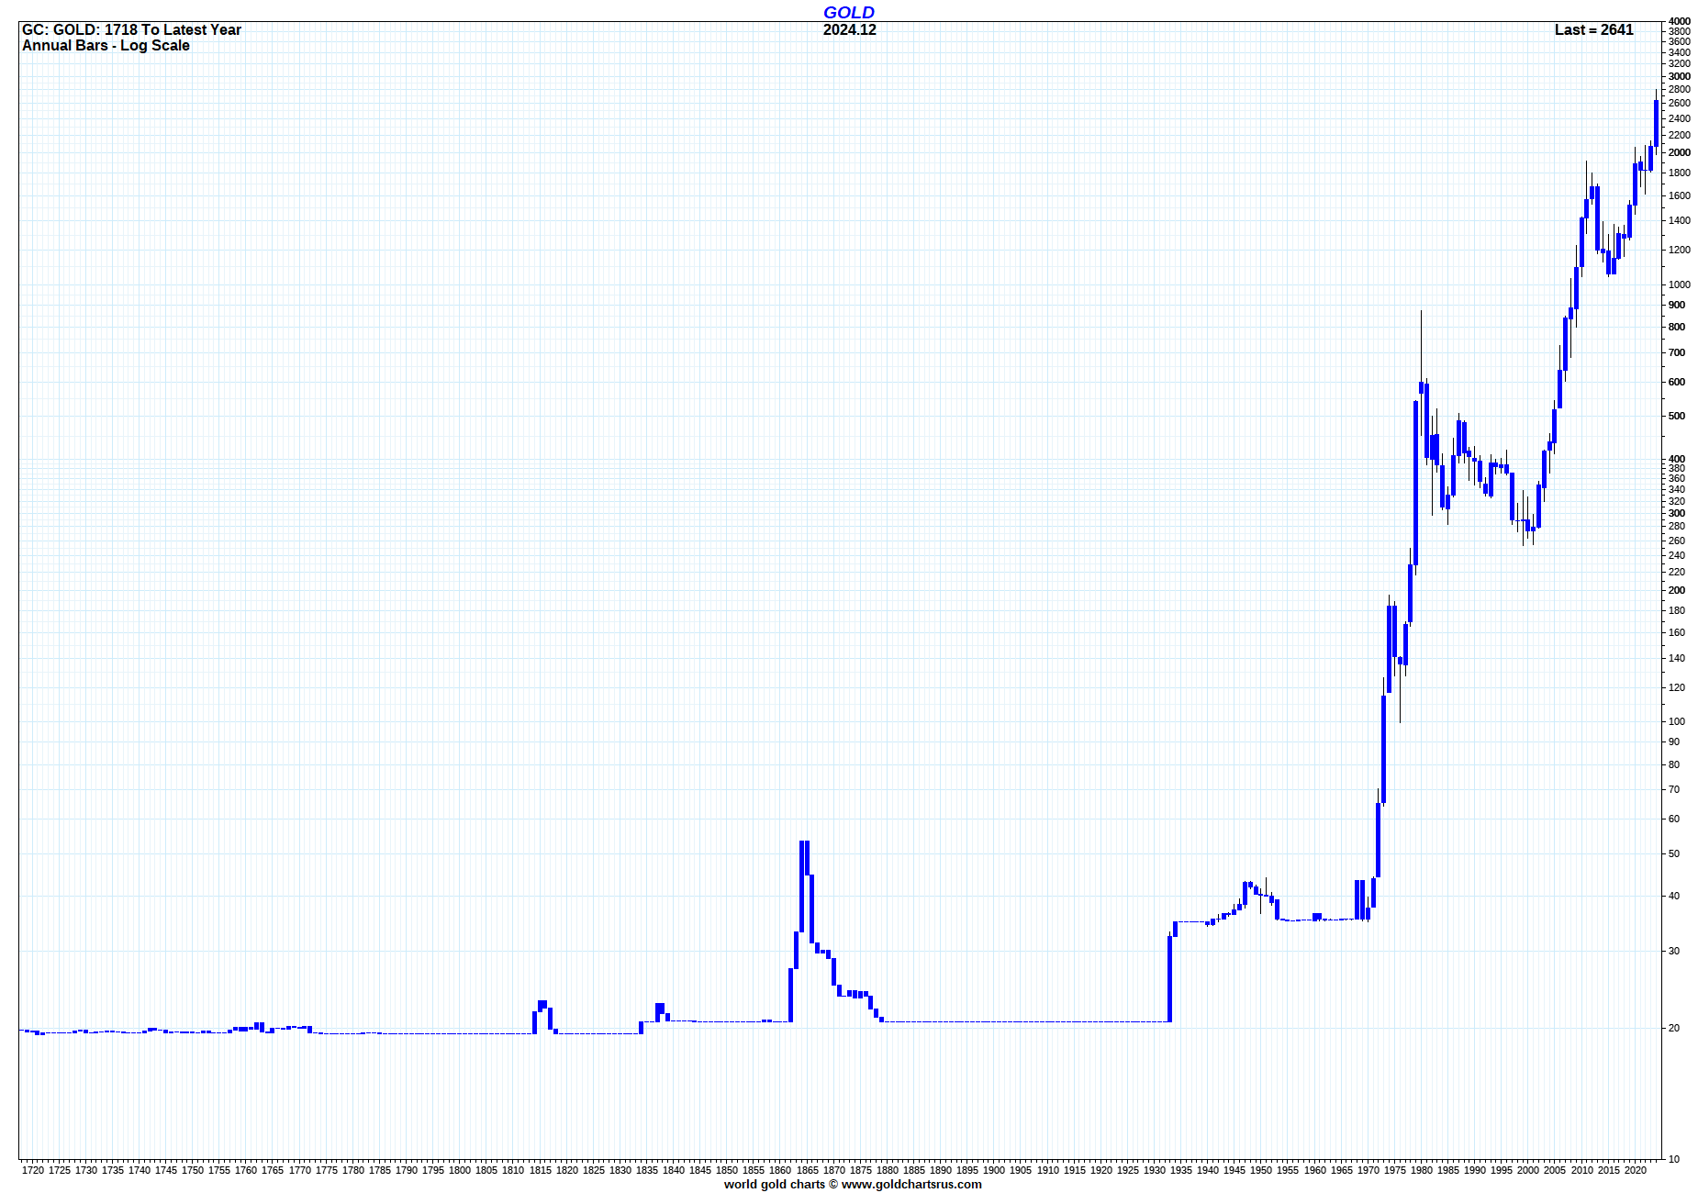1698x1193 pixels.
Task: Click the 2000 price label on y-axis
Action: pos(1680,152)
